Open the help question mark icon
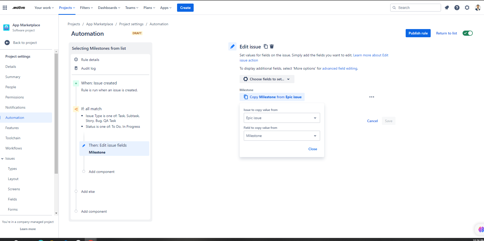 tap(457, 8)
